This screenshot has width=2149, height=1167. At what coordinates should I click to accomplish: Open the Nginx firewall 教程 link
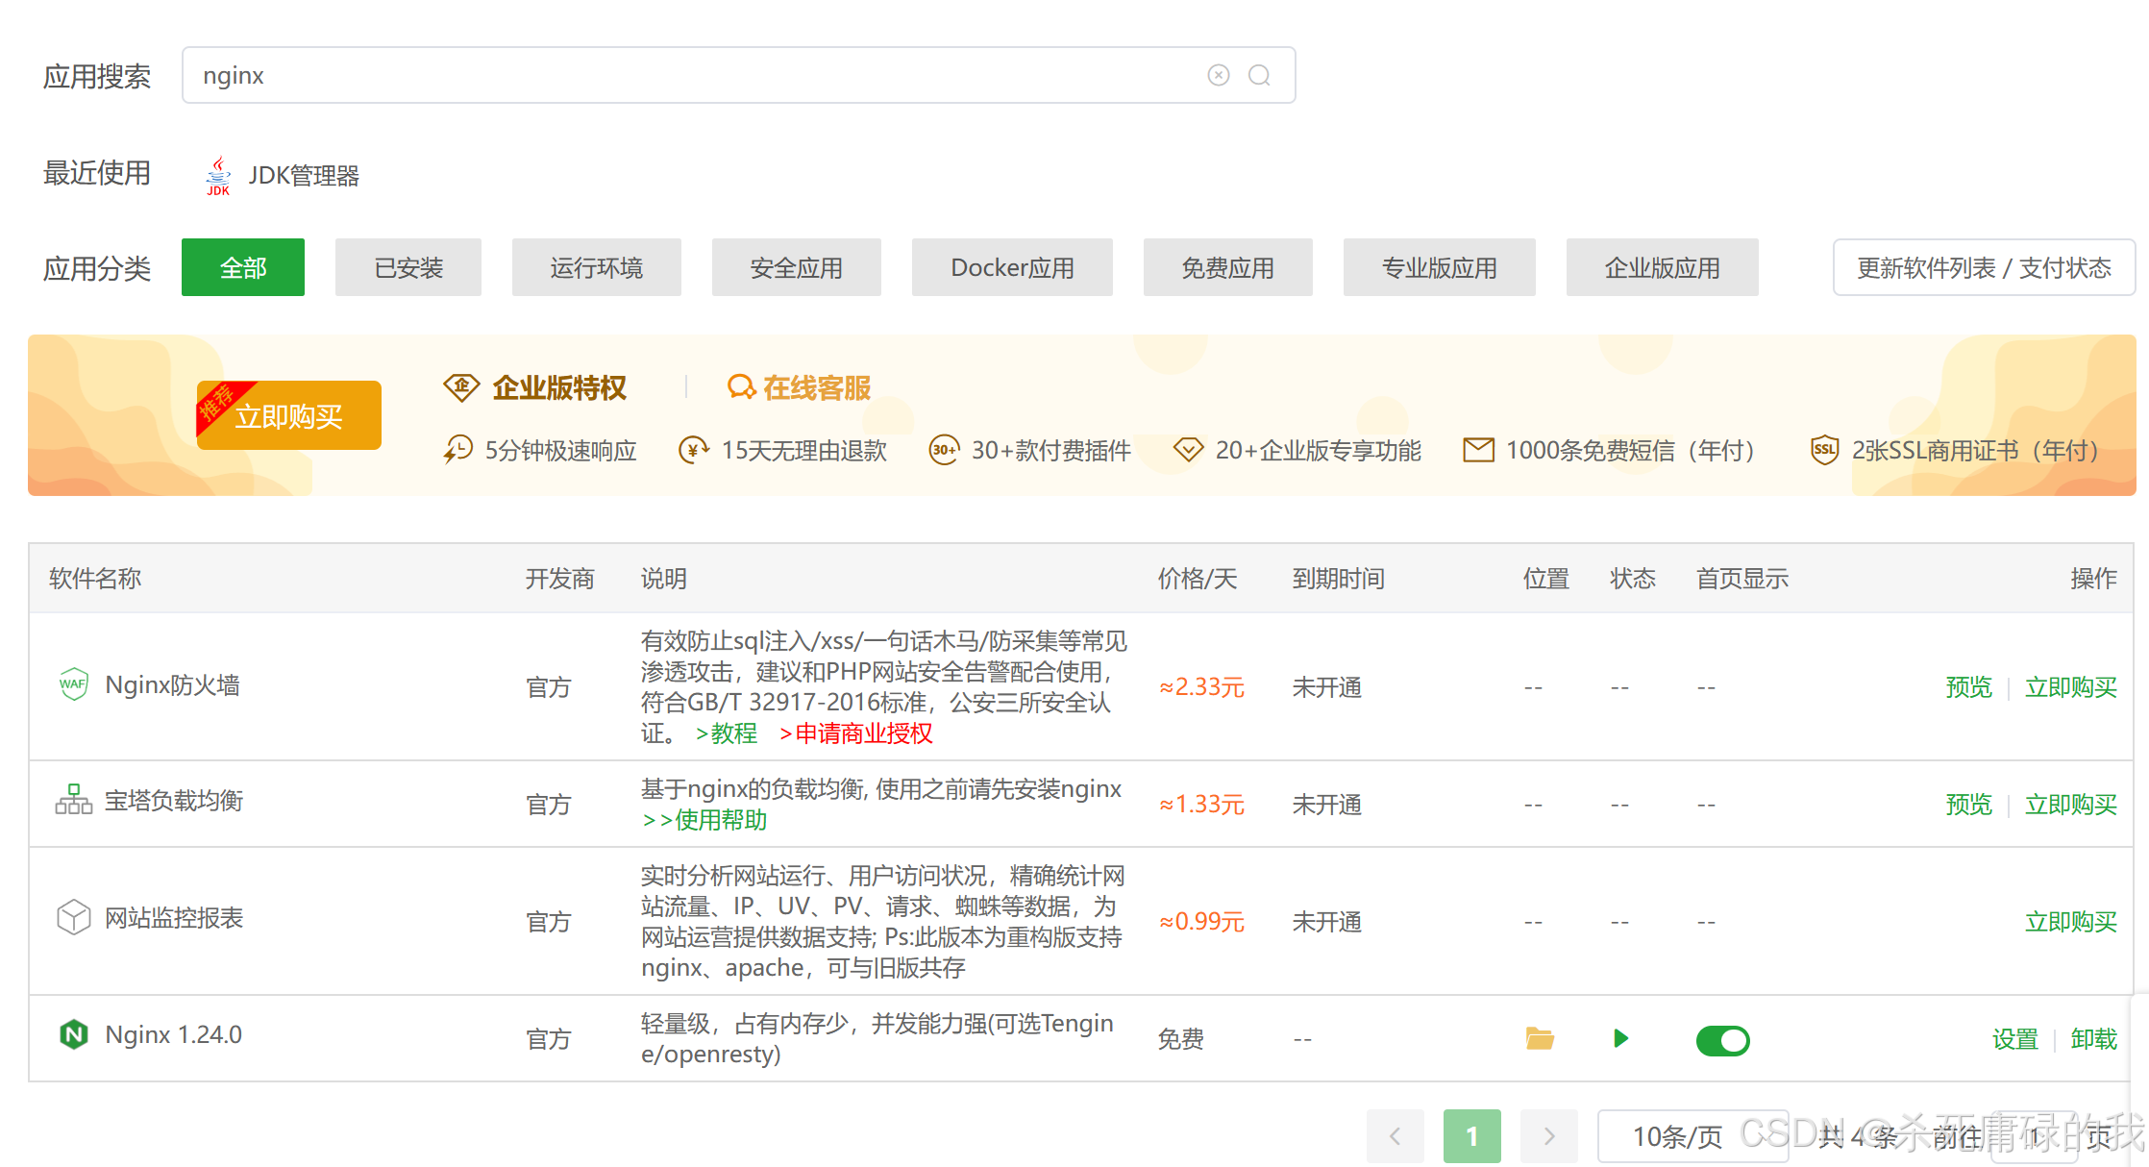[727, 732]
